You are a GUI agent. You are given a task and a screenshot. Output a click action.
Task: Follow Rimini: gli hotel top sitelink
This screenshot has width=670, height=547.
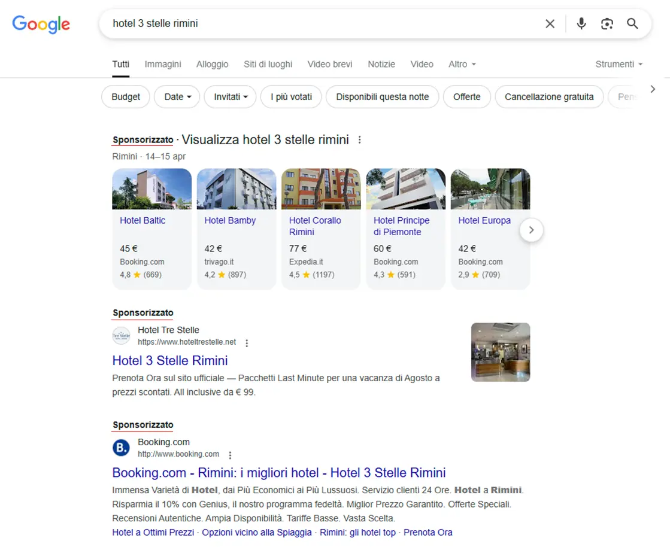tap(357, 533)
